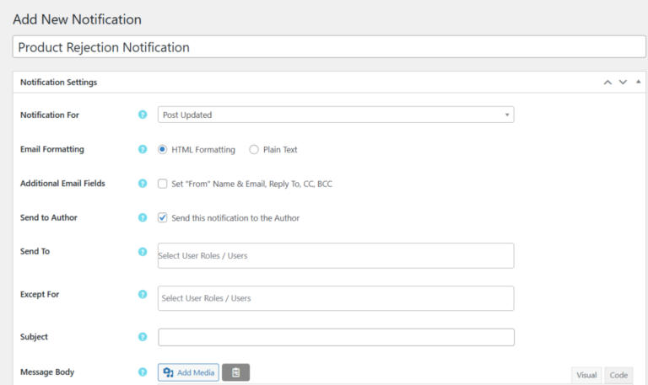Move Notification Settings panel down
Screen dimensions: 648x385
(623, 83)
